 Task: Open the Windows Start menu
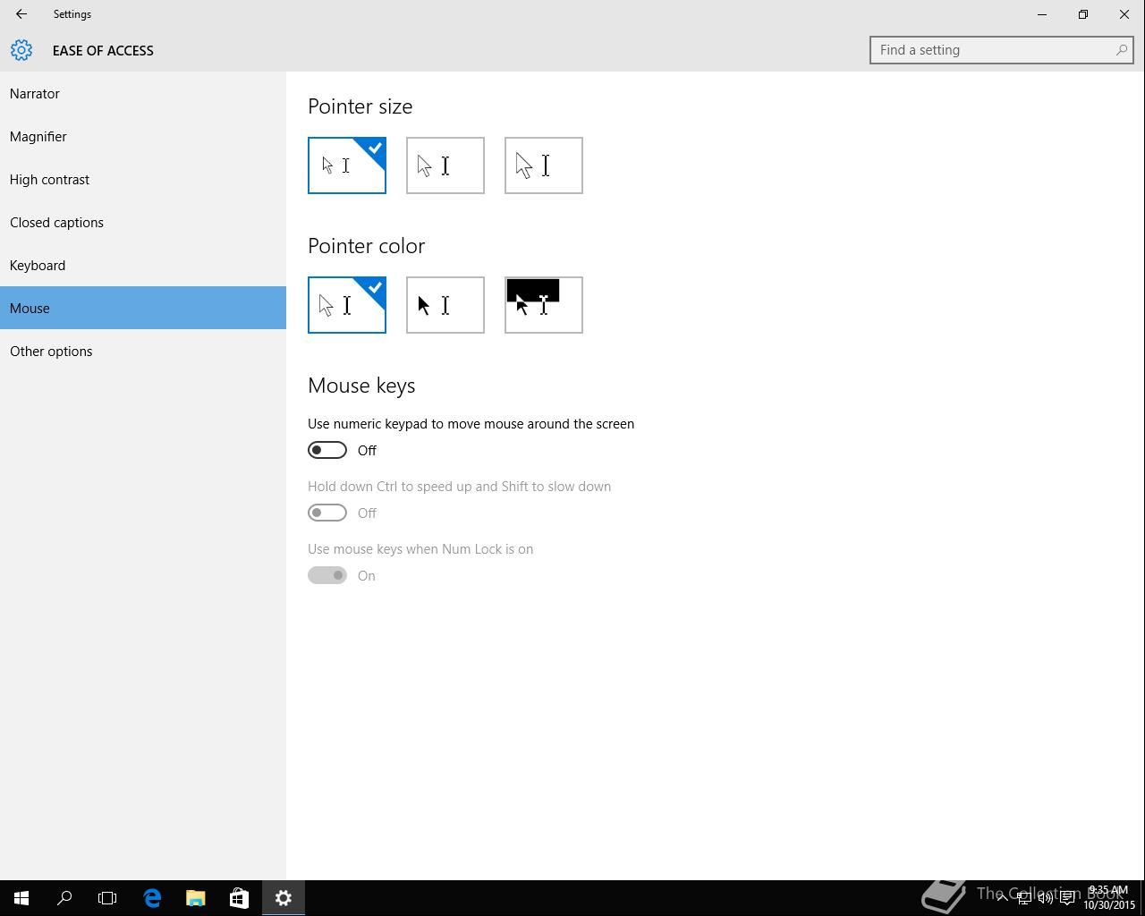pos(21,898)
